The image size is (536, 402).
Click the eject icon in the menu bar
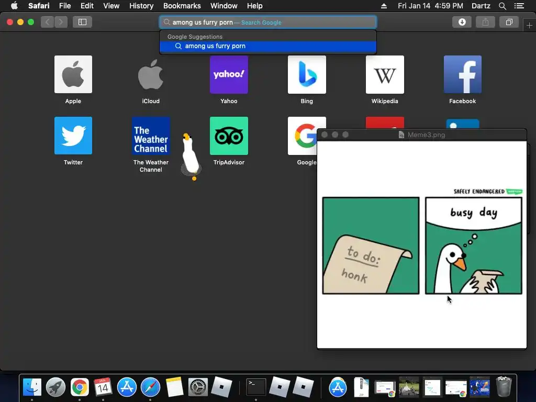[x=384, y=6]
